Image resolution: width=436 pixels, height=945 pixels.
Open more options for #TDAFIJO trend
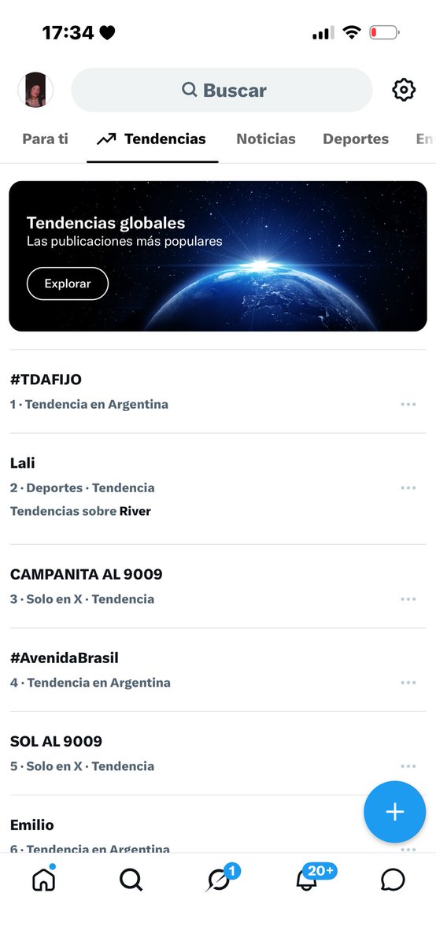click(x=408, y=404)
